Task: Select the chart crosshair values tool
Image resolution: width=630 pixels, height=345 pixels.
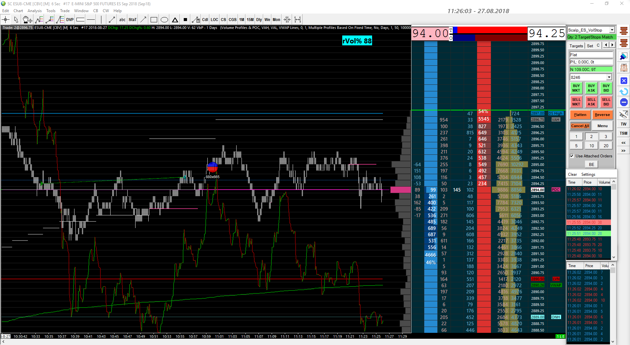Action: click(6, 20)
